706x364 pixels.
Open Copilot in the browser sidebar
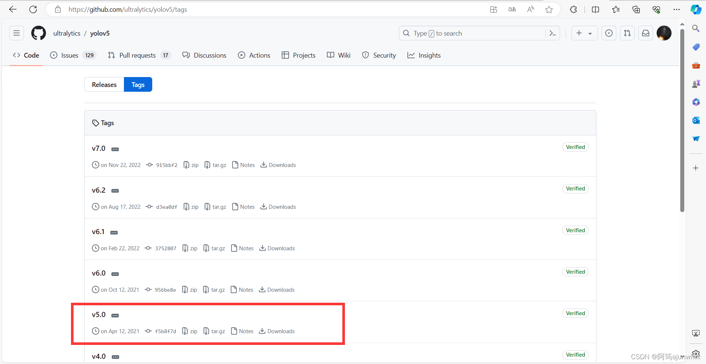pyautogui.click(x=696, y=10)
